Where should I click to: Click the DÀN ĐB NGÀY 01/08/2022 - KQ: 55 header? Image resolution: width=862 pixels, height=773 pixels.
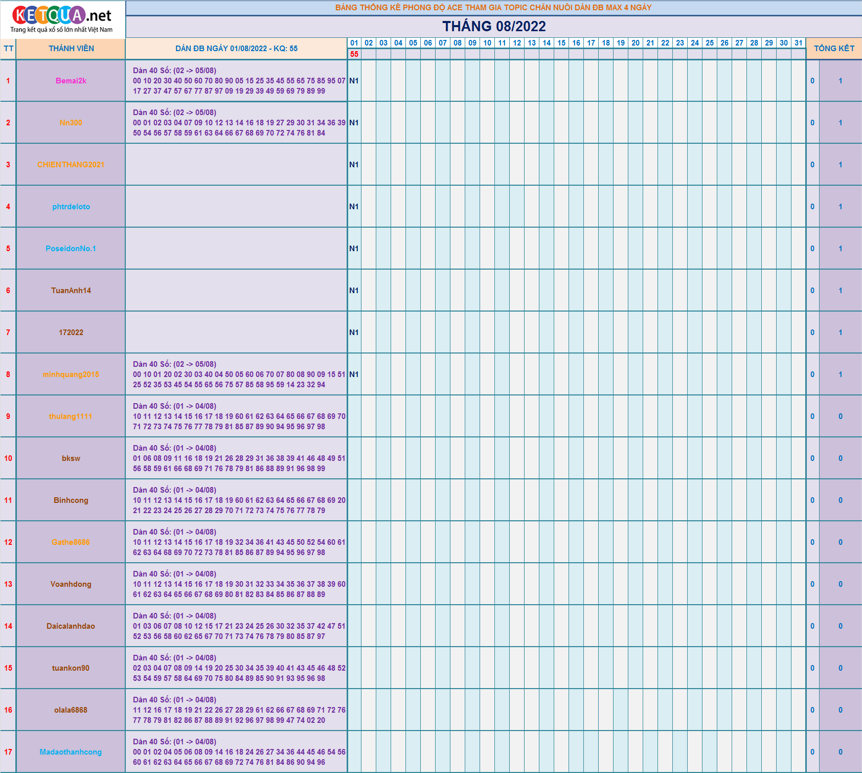[x=236, y=49]
